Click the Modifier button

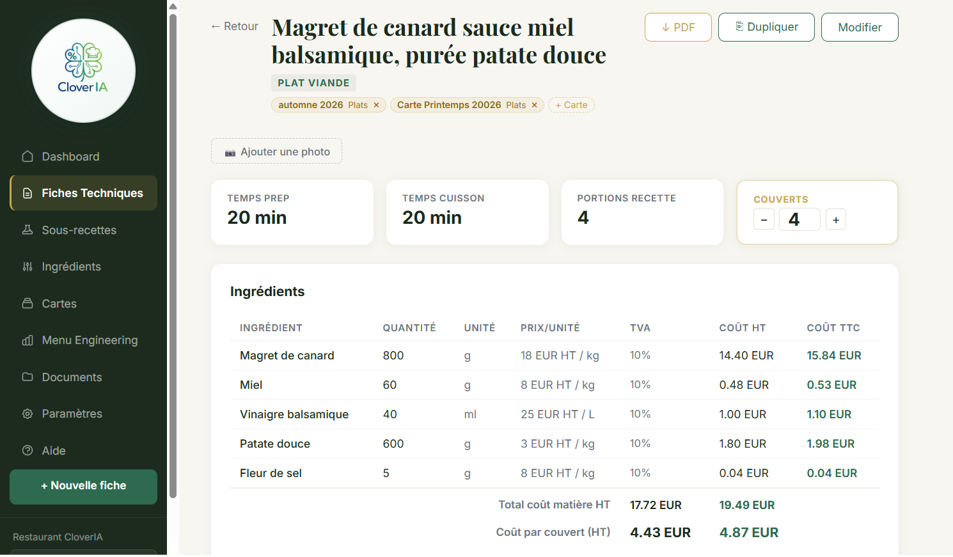tap(860, 27)
